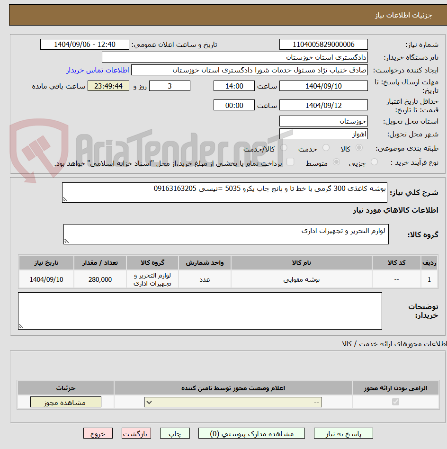Image resolution: width=447 pixels, height=449 pixels.
Task: Choose the جزیی purchase process option
Action: tap(374, 162)
